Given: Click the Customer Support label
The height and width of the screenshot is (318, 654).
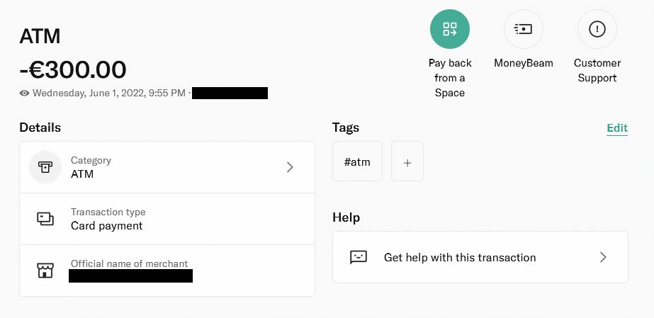Looking at the screenshot, I should tap(597, 70).
